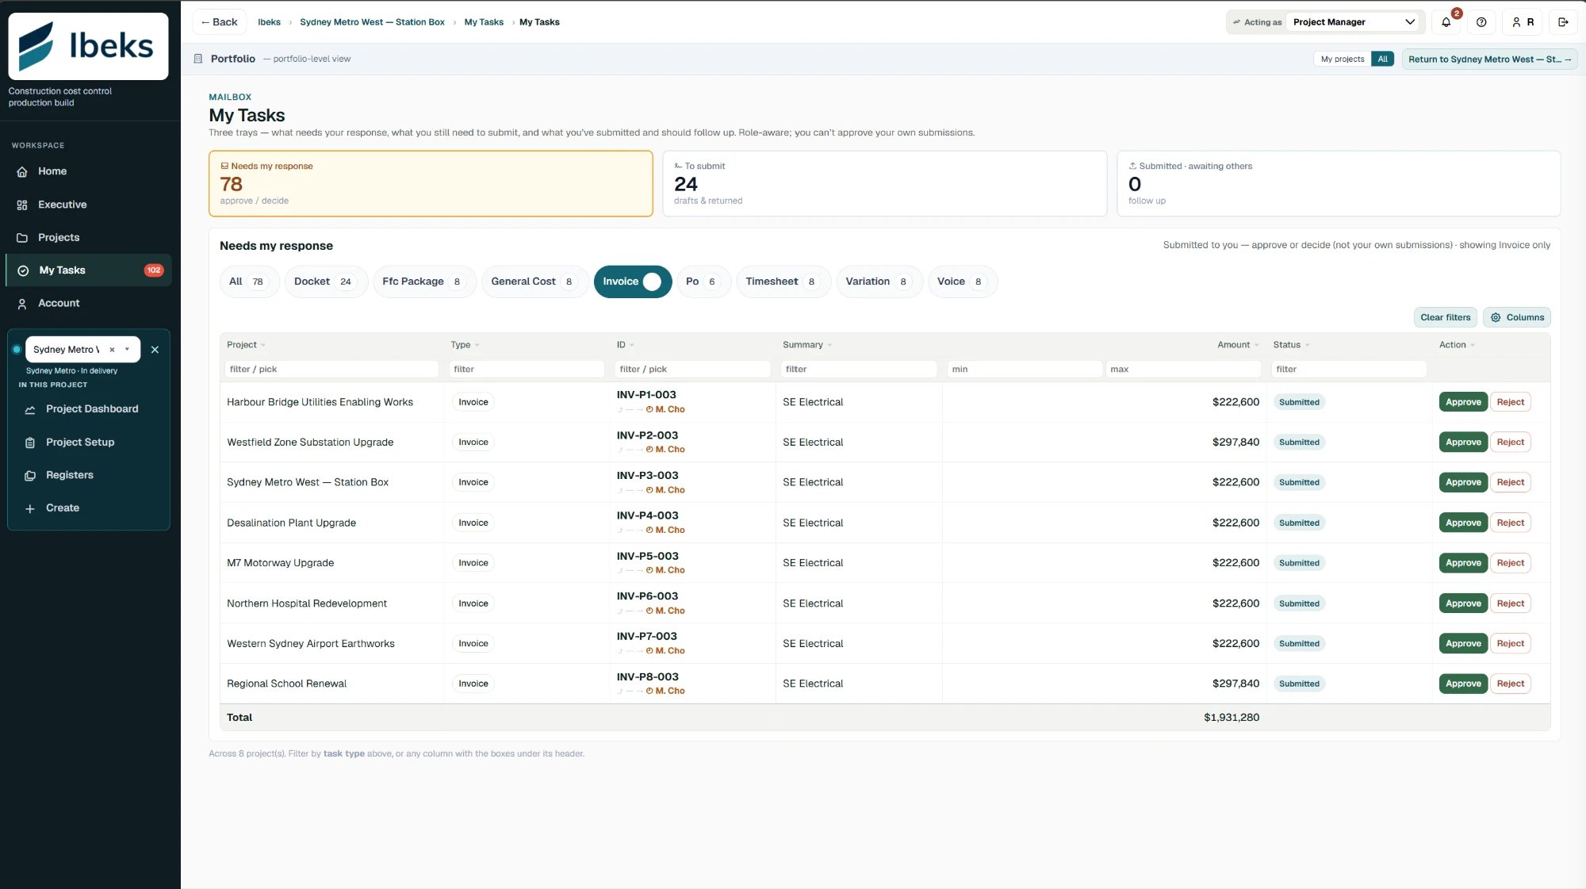1586x889 pixels.
Task: Open Sydney Metro West breadcrumb link
Action: click(372, 22)
